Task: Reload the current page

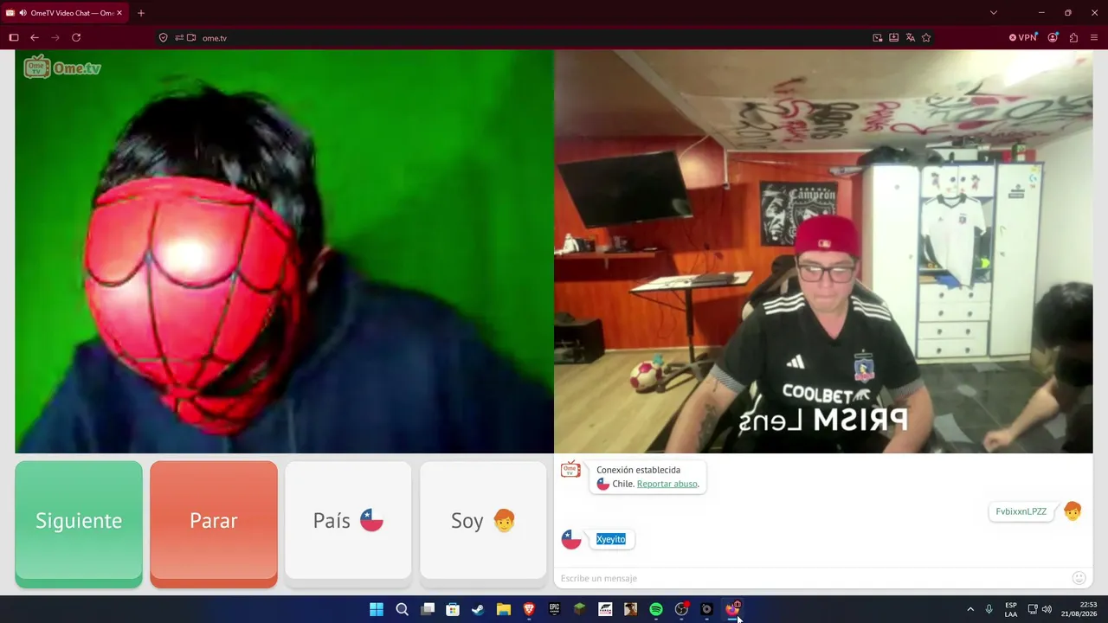Action: (76, 37)
